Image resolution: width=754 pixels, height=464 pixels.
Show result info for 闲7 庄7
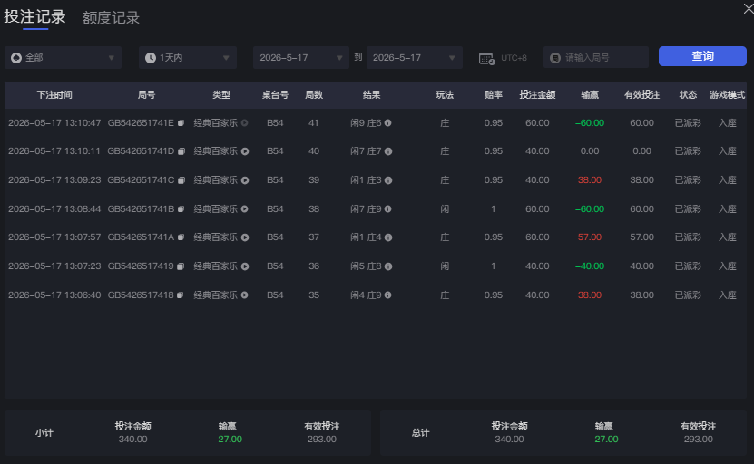tap(388, 151)
